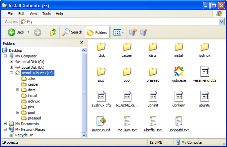Click the Search toolbar button
This screenshot has width=227, height=147.
[x=72, y=32]
